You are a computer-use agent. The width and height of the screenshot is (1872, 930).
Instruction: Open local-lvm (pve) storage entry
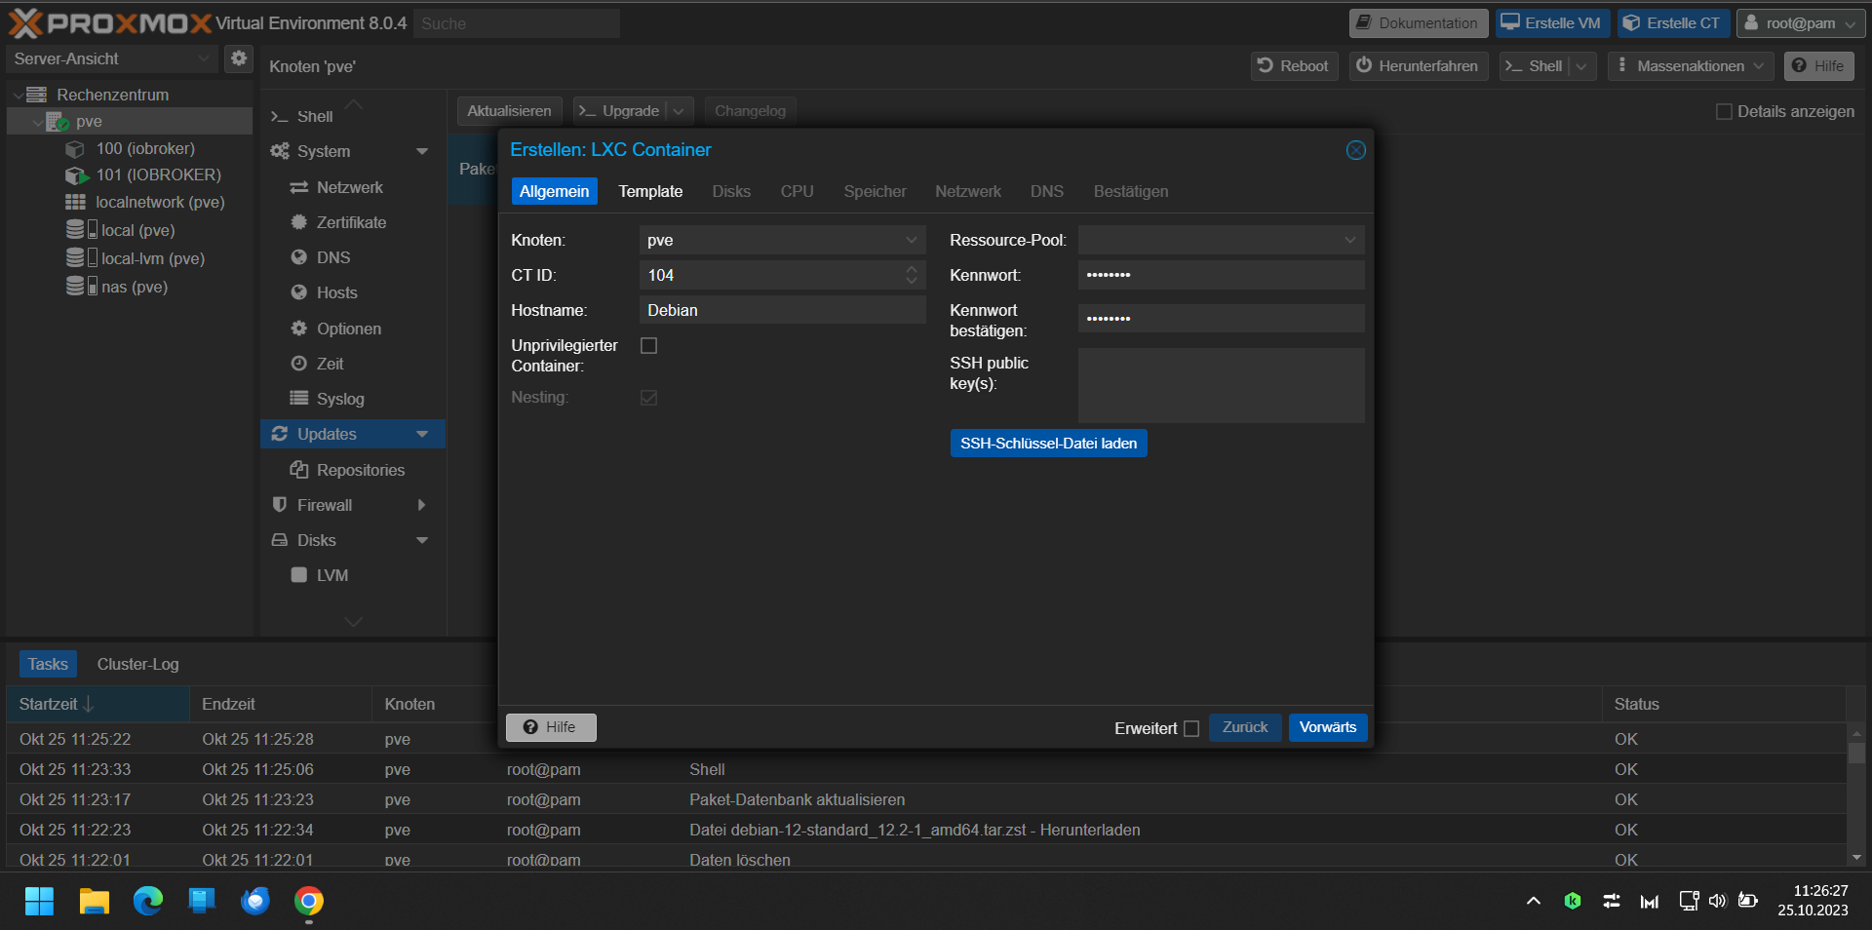[152, 258]
